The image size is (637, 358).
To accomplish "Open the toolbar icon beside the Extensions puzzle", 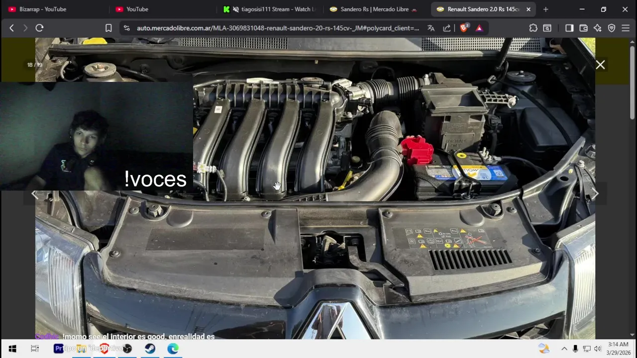I will tap(547, 28).
